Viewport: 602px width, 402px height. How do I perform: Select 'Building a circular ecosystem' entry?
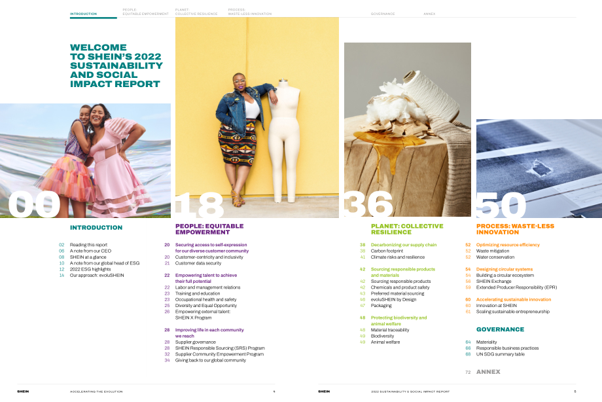[505, 275]
